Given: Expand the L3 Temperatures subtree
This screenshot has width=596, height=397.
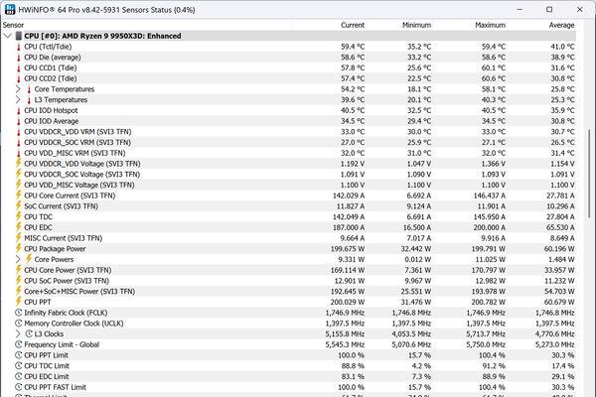Looking at the screenshot, I should 18,99.
